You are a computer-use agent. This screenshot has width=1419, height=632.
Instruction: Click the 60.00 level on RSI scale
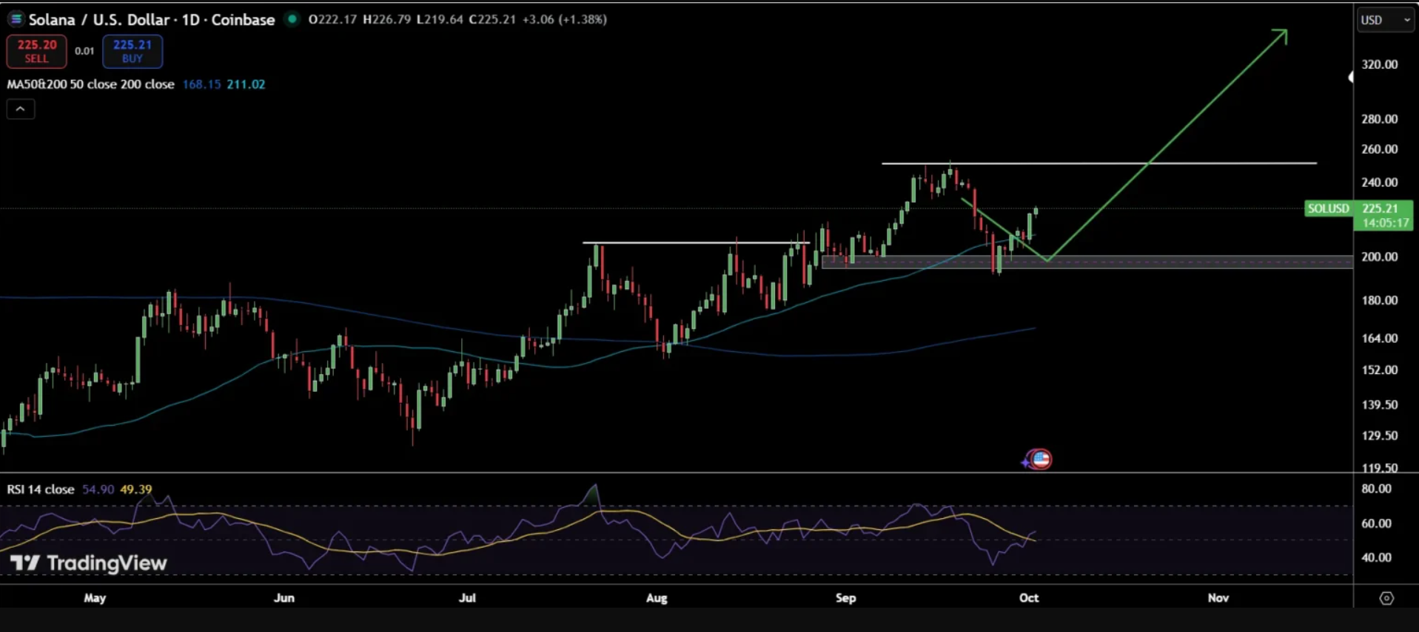pos(1376,523)
